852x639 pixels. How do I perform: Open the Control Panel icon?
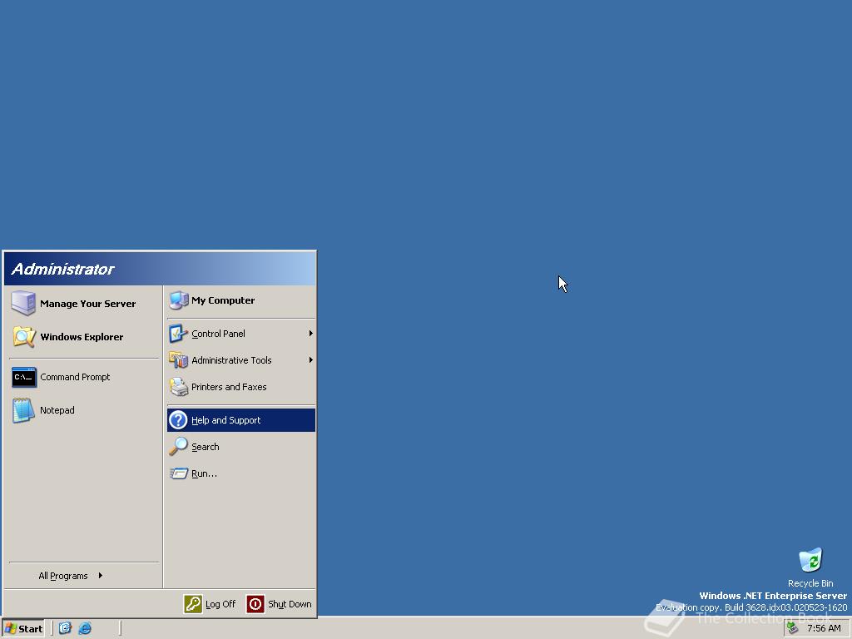[x=178, y=333]
